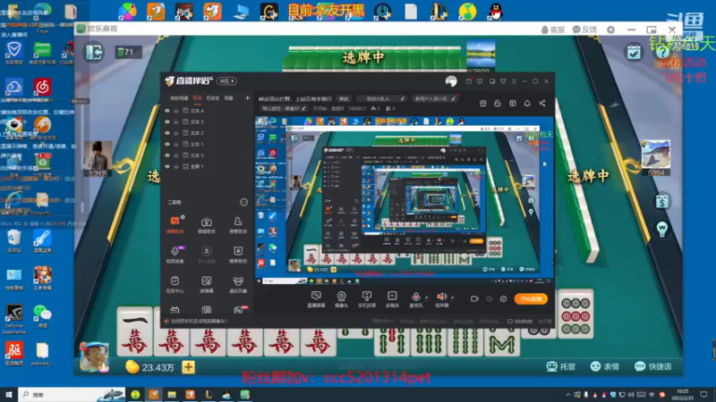
Task: Toggle visibility of layer 文本 5
Action: pos(167,155)
